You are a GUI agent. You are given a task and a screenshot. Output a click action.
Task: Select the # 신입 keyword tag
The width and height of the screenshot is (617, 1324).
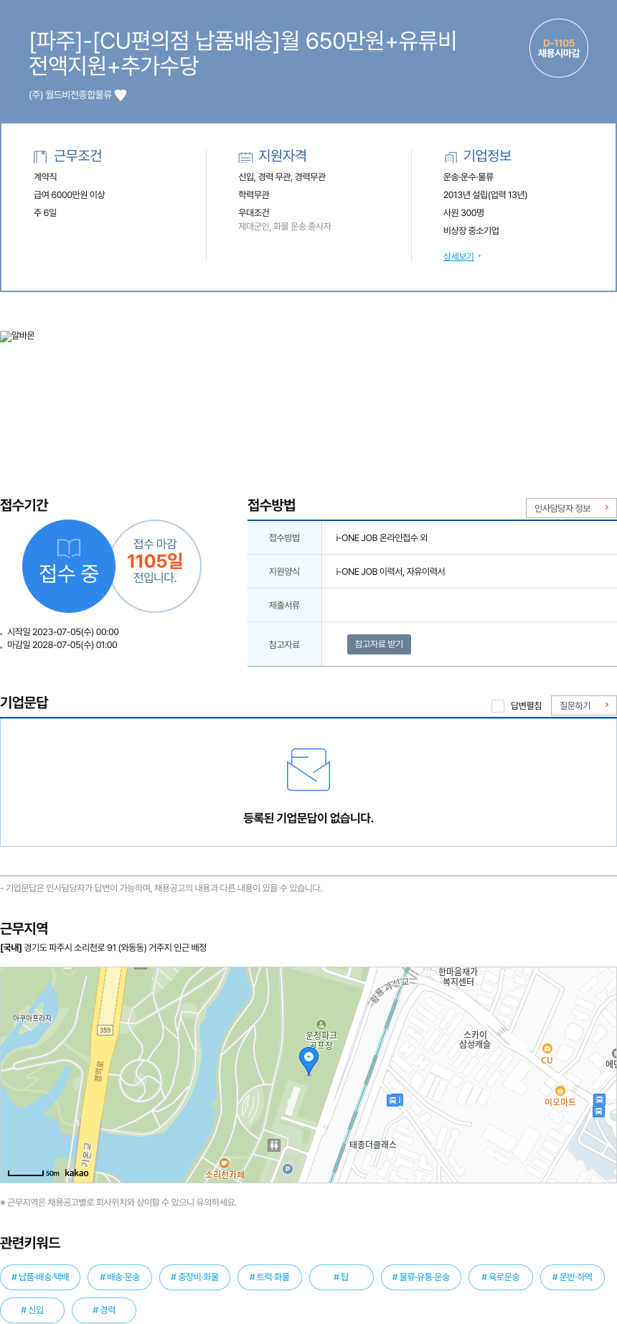tap(32, 1310)
